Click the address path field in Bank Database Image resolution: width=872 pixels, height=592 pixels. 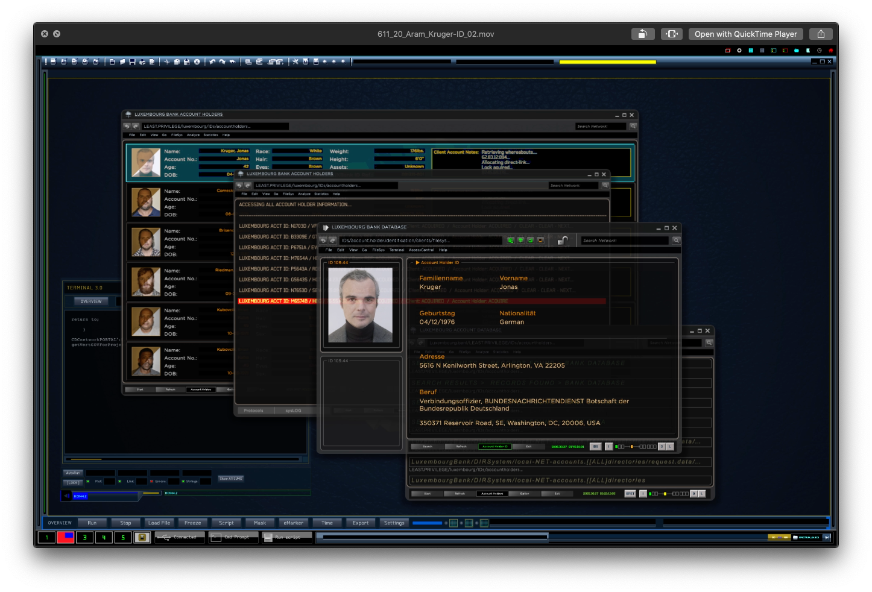(x=420, y=240)
